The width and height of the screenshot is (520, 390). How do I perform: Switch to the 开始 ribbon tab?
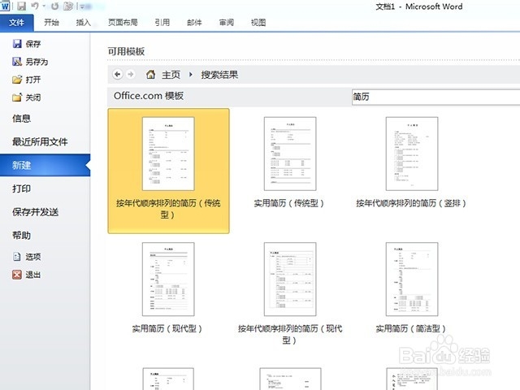[51, 22]
